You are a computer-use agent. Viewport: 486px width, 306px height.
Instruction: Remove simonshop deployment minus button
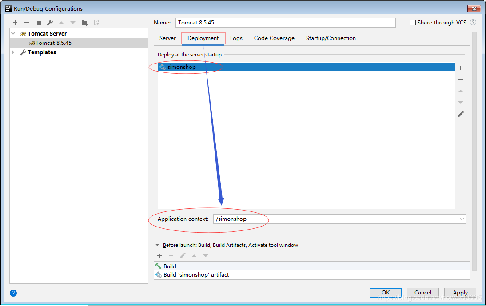[x=461, y=79]
